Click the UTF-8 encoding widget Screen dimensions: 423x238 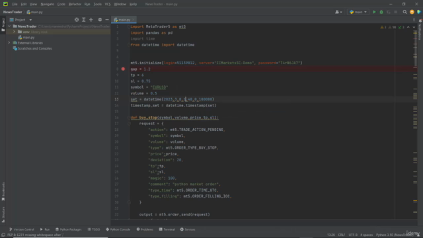point(352,235)
